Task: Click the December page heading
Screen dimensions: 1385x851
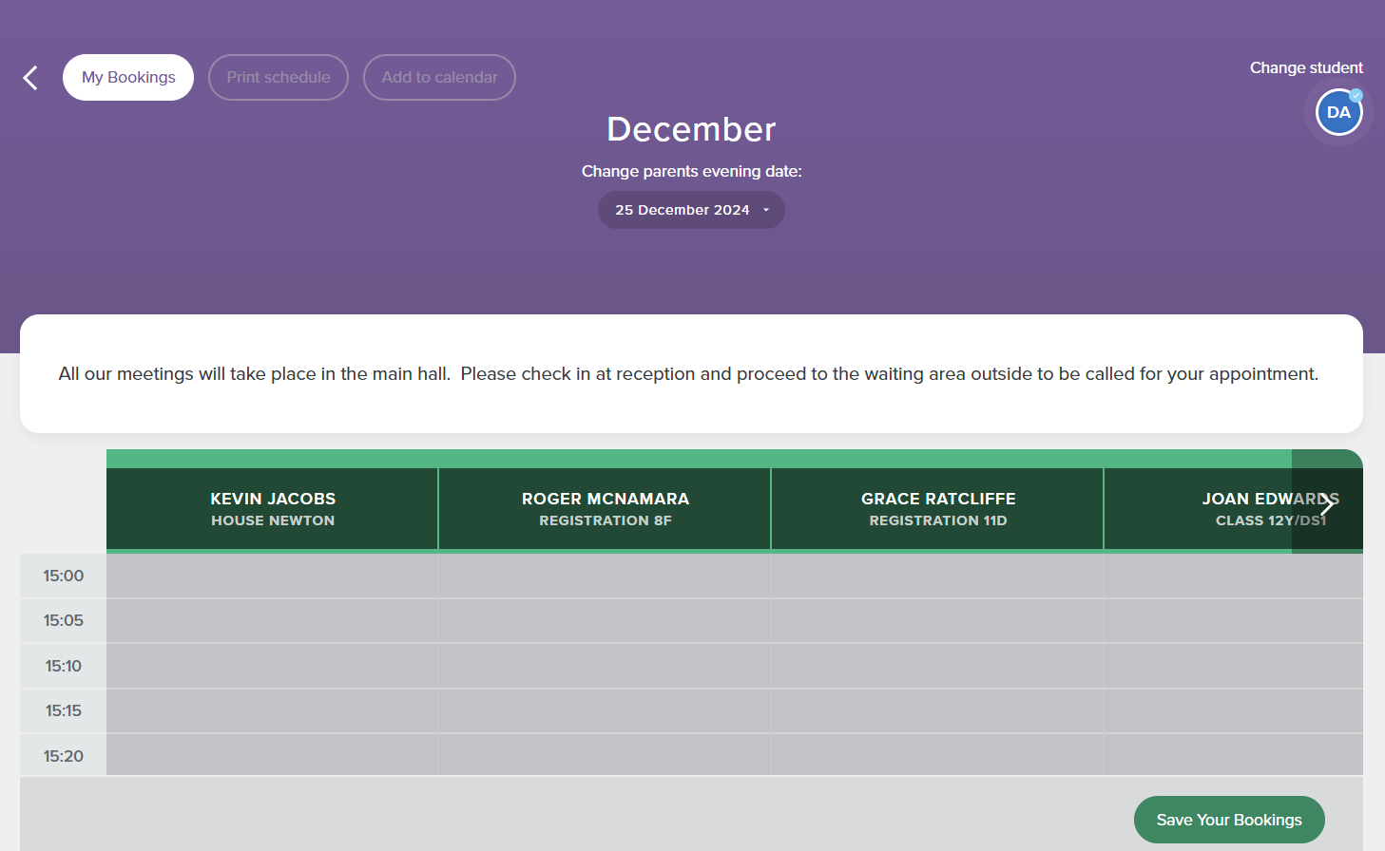Action: (x=691, y=129)
